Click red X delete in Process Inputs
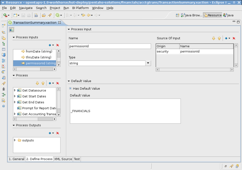242x170 pixels. (57, 45)
